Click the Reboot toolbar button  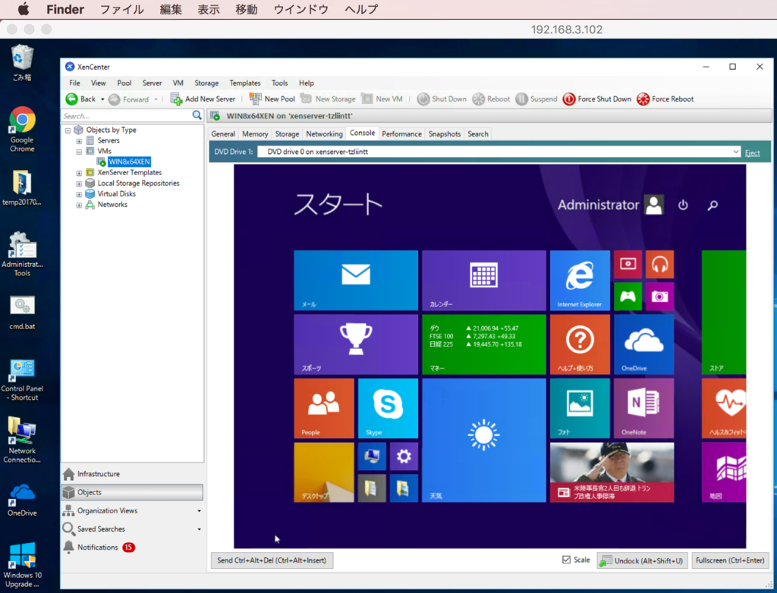coord(491,99)
